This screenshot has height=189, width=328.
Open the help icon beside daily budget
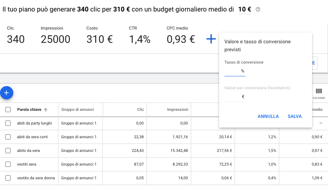258,9
